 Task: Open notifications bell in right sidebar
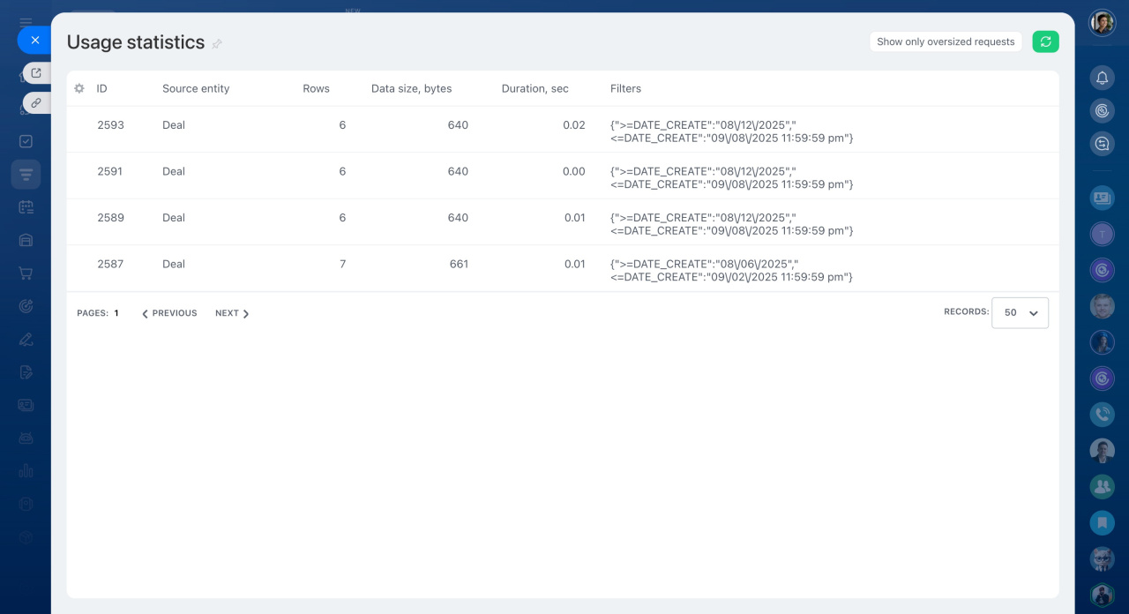(1102, 79)
